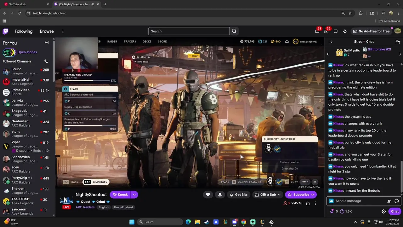The image size is (403, 227).
Task: Open a new browser tab
Action: [105, 4]
